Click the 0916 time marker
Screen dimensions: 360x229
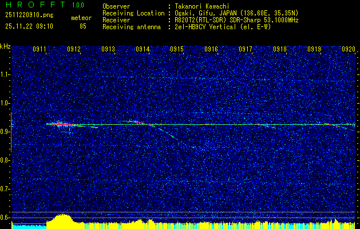(211, 49)
